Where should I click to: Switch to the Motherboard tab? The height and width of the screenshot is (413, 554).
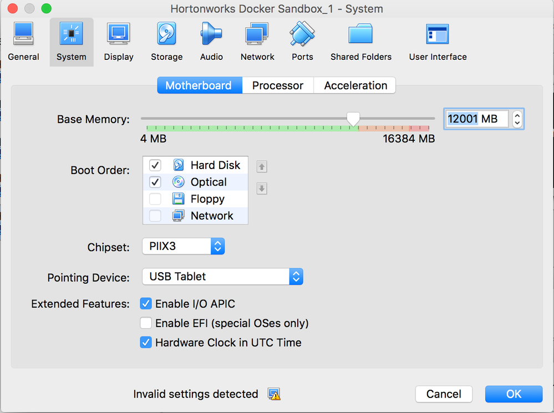click(x=200, y=85)
